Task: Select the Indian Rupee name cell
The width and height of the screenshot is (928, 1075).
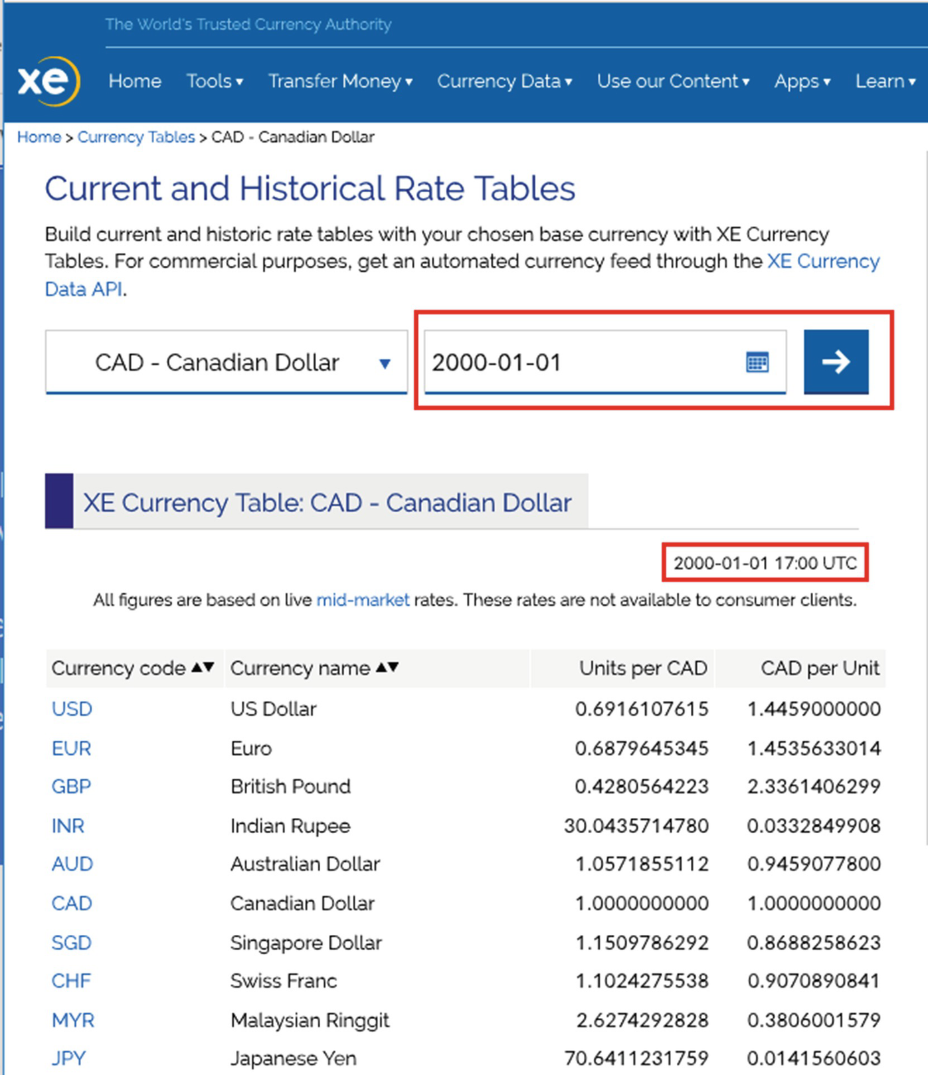Action: click(x=290, y=826)
